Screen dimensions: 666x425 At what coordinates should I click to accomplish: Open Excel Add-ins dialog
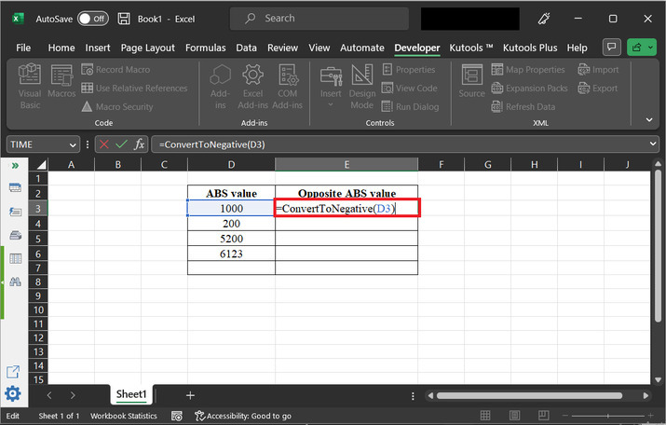coord(252,87)
